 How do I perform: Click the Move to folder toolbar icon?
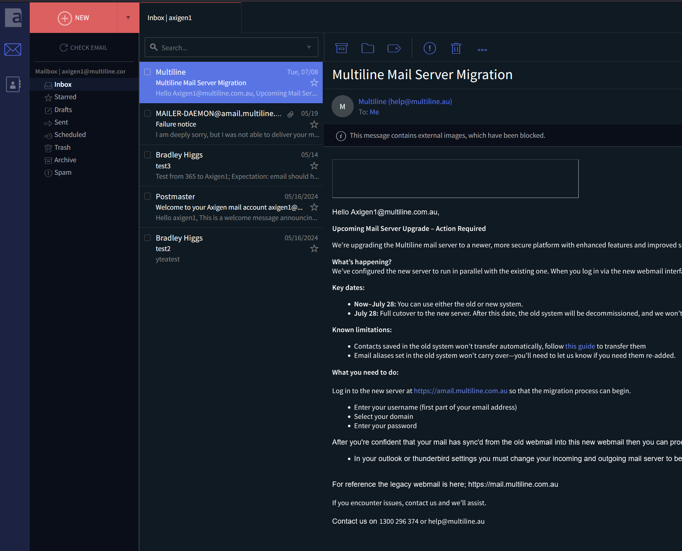coord(368,48)
